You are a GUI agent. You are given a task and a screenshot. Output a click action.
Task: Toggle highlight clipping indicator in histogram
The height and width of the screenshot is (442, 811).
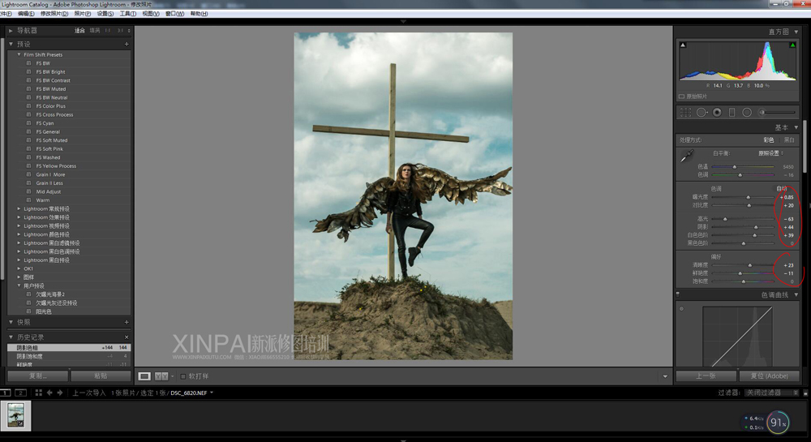[x=792, y=45]
